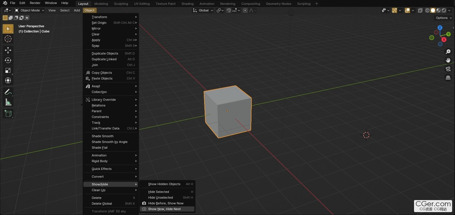This screenshot has height=215, width=455.
Task: Select the Rotate tool
Action: (x=8, y=60)
